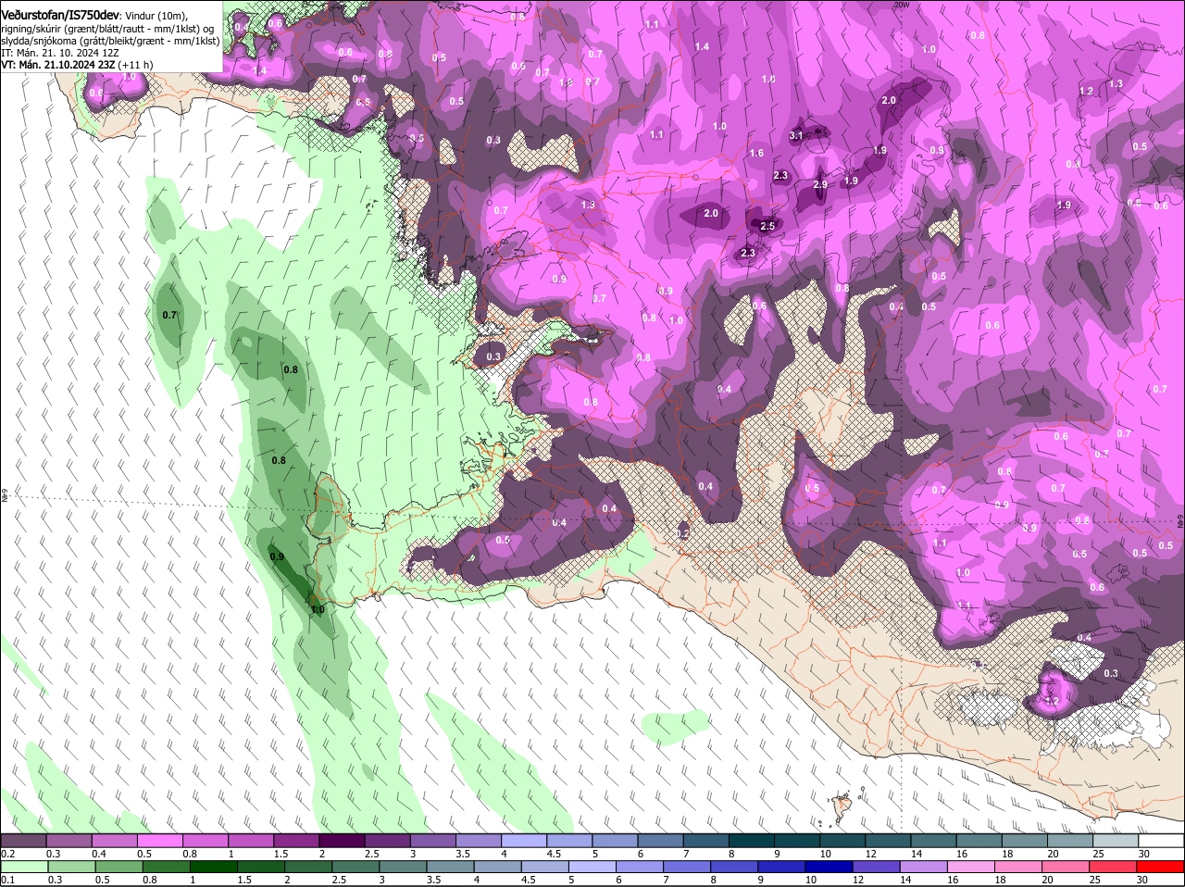The height and width of the screenshot is (887, 1185).
Task: Click top legend swatch between 0.8 and 1
Action: pyautogui.click(x=206, y=840)
